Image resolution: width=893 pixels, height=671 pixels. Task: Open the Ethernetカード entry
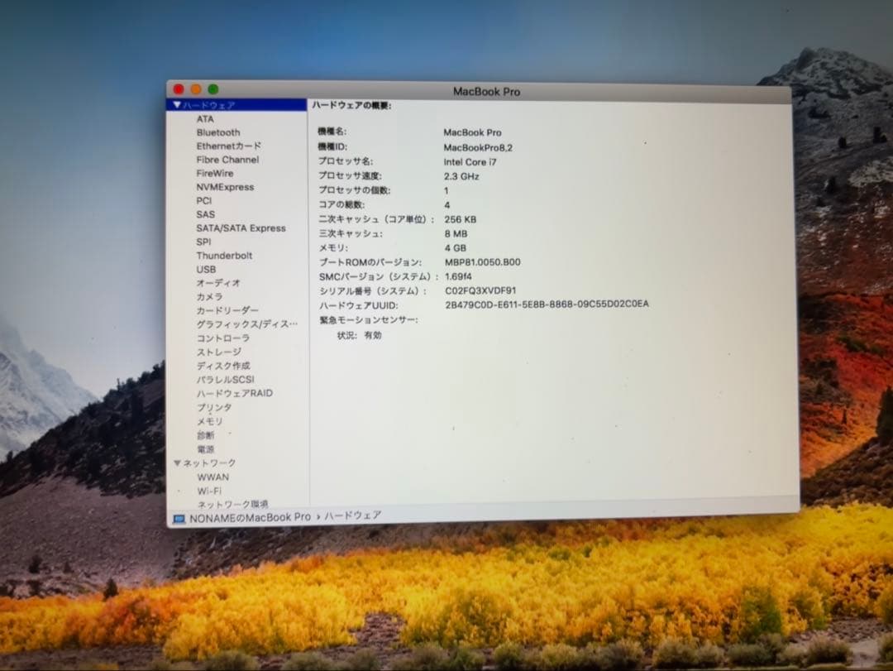(x=228, y=146)
